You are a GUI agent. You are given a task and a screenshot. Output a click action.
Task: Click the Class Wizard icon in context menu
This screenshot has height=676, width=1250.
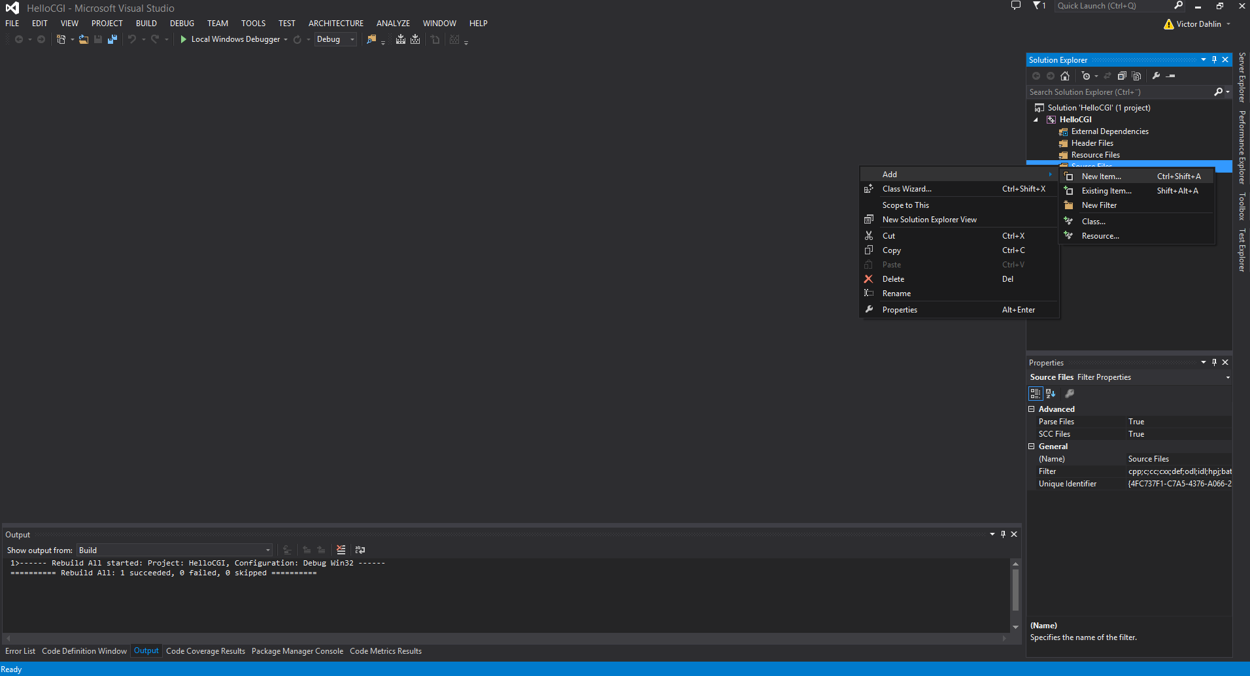[869, 189]
